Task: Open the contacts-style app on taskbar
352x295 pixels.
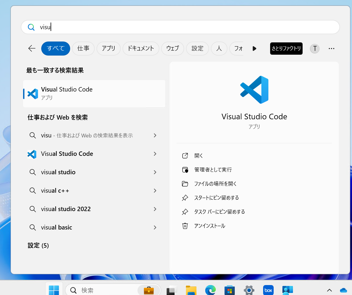Action: (x=288, y=290)
